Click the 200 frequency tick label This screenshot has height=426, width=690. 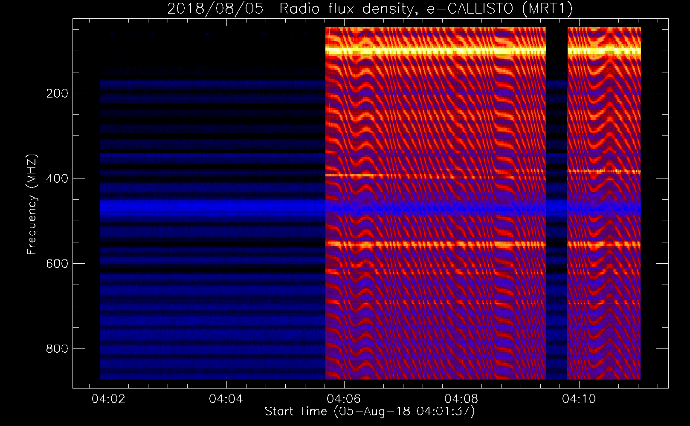(57, 93)
